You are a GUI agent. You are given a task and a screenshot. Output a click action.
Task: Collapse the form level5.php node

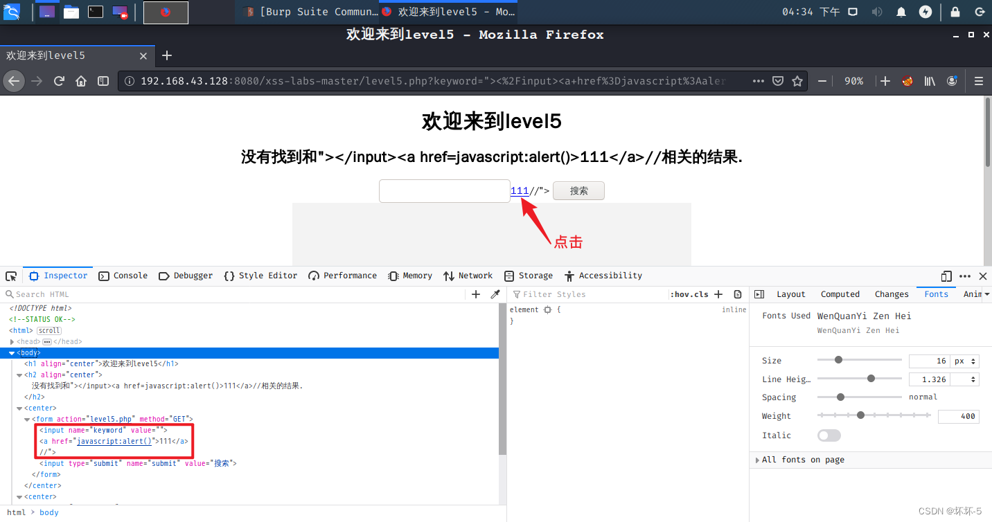pos(27,420)
